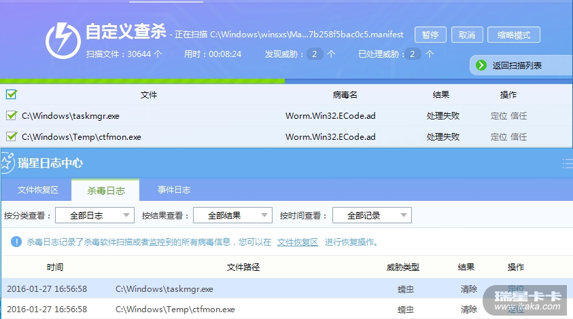This screenshot has width=573, height=319.
Task: Click Worm.Win32.ECode.ad in the ctfmon.exe row
Action: (x=330, y=137)
